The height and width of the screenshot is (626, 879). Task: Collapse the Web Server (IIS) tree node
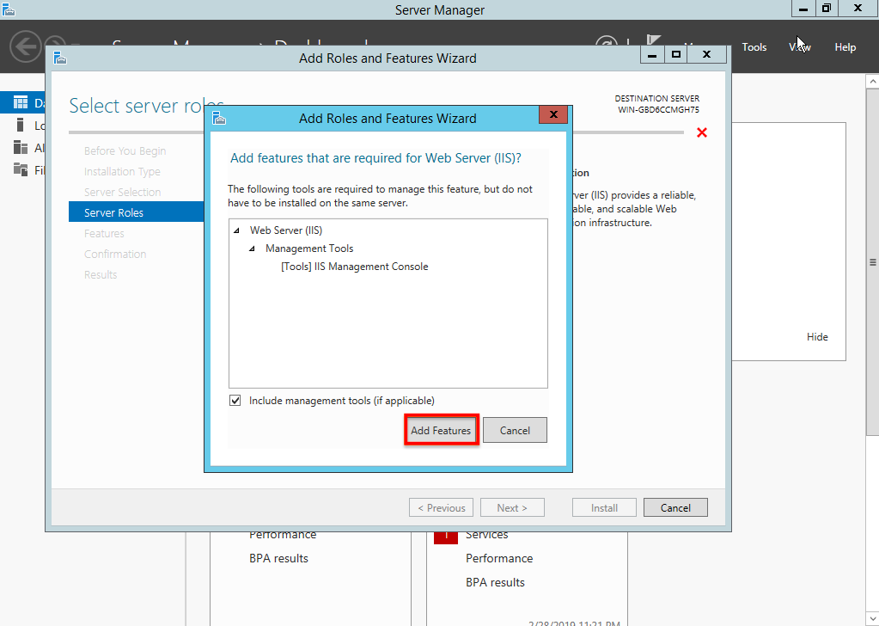(x=236, y=230)
